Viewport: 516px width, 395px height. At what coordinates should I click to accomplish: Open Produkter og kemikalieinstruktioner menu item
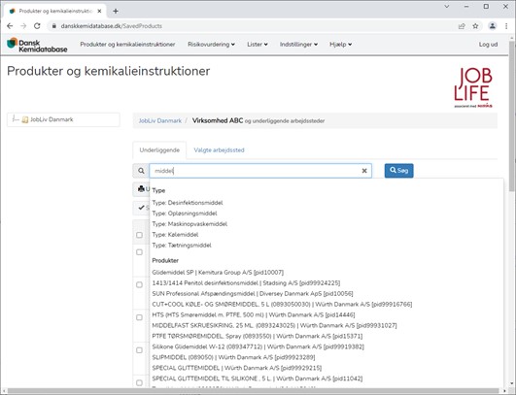127,45
